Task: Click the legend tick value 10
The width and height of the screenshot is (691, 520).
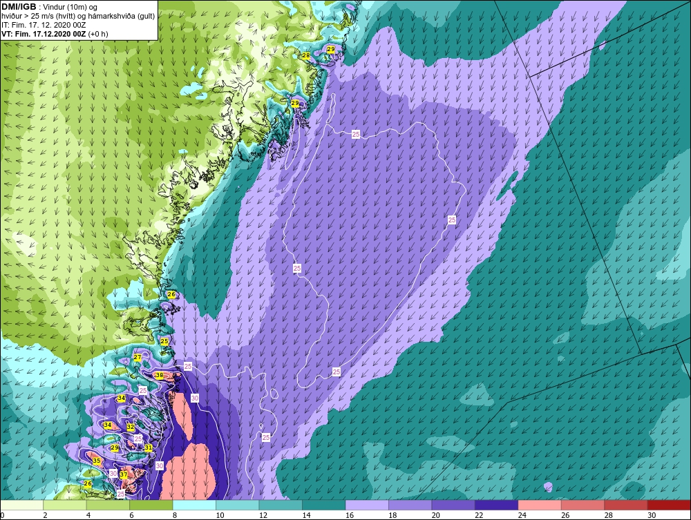Action: pos(220,515)
